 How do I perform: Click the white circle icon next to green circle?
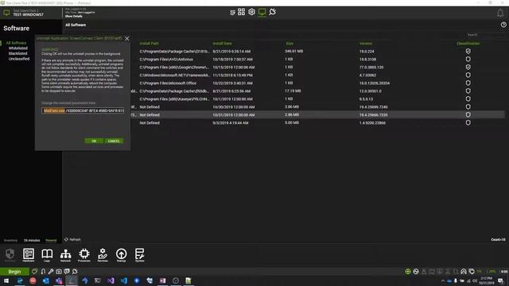pos(416,272)
